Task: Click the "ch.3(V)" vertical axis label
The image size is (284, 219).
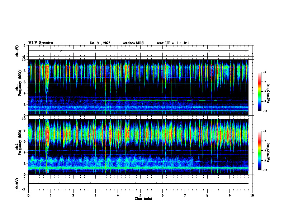Action: (17, 184)
